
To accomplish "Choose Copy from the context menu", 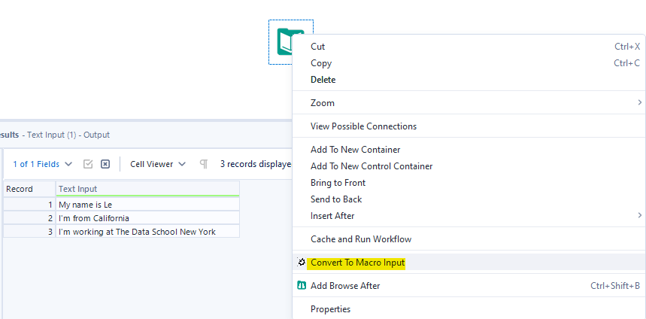I will pyautogui.click(x=321, y=63).
